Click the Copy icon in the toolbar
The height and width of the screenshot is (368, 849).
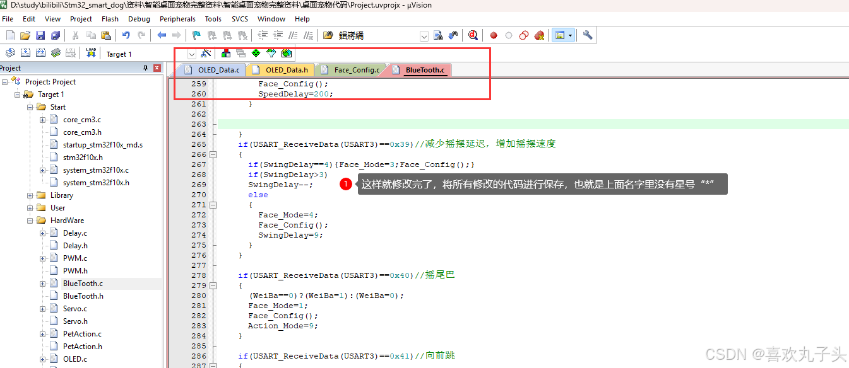(x=91, y=35)
